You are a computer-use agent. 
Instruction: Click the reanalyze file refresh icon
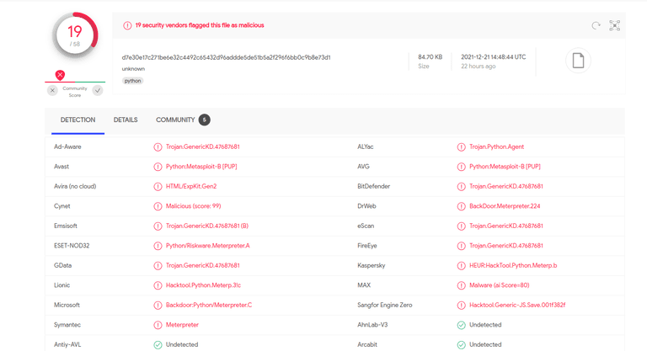coord(596,26)
